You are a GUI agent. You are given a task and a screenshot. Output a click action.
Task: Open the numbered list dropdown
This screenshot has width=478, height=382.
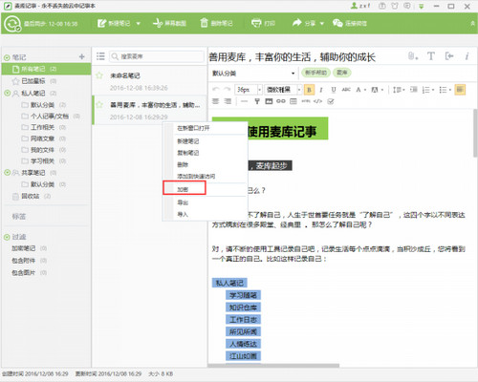click(427, 90)
